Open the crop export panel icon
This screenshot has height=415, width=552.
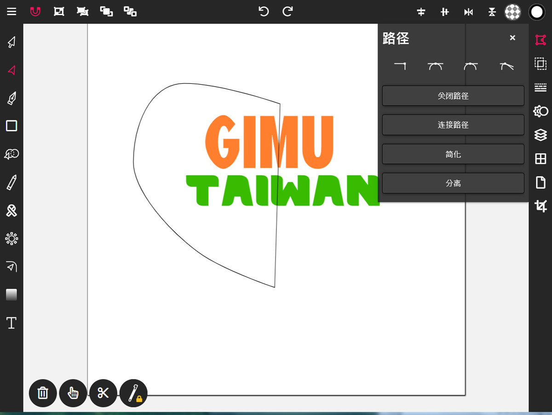540,206
